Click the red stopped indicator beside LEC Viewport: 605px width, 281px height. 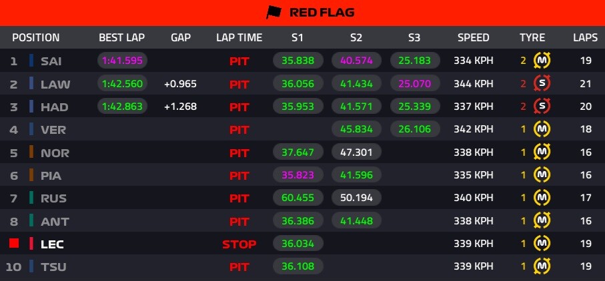pyautogui.click(x=14, y=244)
